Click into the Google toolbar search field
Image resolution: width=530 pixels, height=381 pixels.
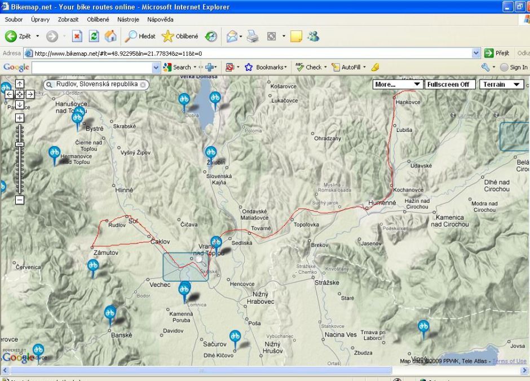92,67
